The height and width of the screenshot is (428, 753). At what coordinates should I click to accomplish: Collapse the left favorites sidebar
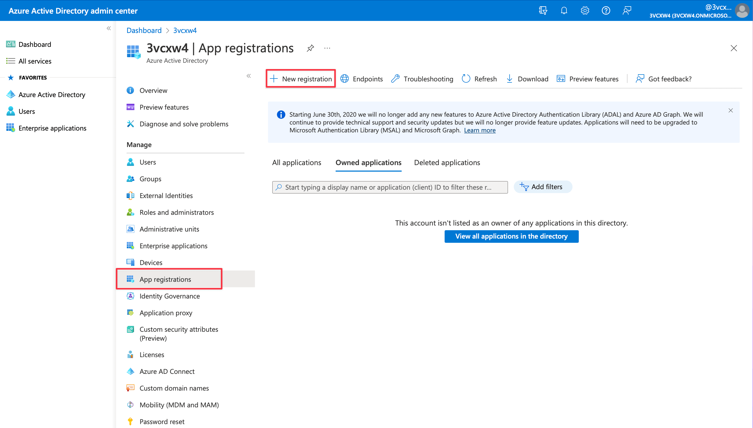[109, 28]
